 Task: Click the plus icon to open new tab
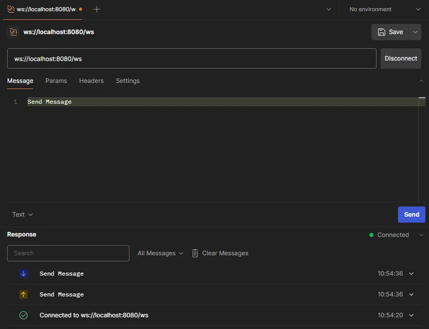pyautogui.click(x=97, y=9)
